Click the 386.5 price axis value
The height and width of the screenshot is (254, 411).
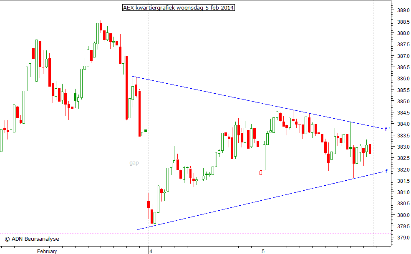pos(403,67)
